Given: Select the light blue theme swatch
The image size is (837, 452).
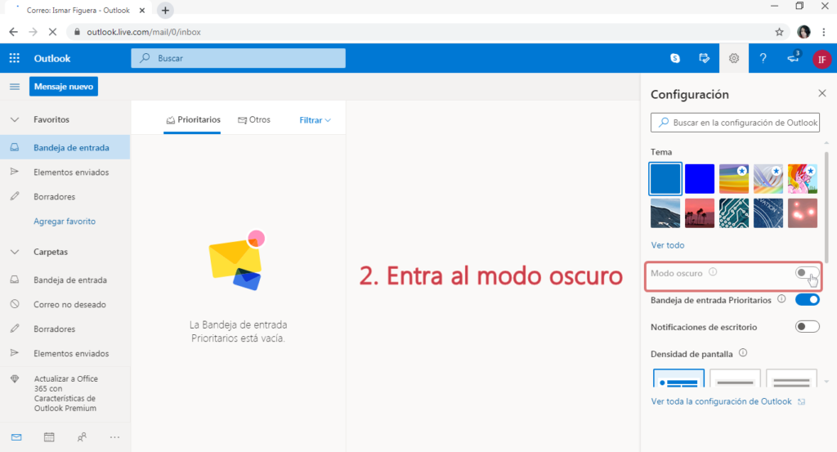Looking at the screenshot, I should pos(665,179).
